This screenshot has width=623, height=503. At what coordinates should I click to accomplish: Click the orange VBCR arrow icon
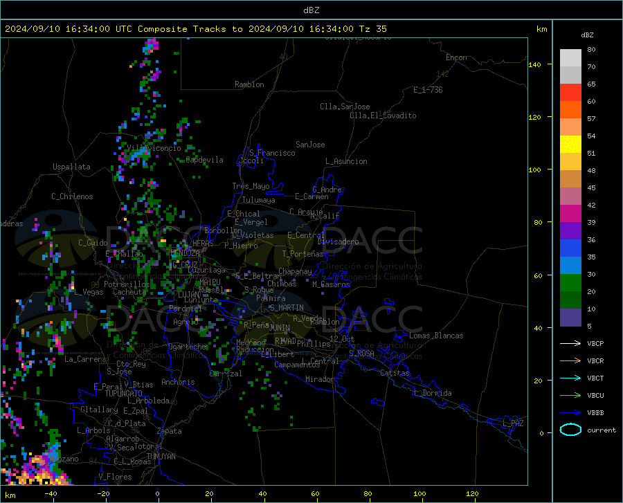(x=570, y=361)
